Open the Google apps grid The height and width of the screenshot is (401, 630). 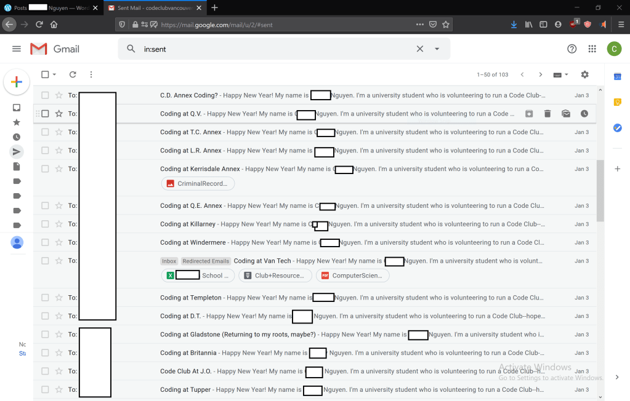coord(592,49)
